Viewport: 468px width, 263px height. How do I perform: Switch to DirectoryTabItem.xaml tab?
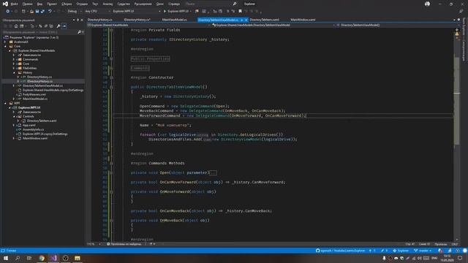264,20
